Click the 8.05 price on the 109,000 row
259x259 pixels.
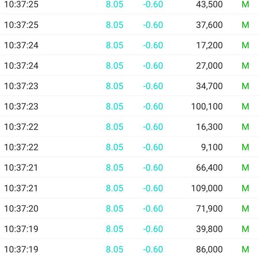(x=114, y=188)
